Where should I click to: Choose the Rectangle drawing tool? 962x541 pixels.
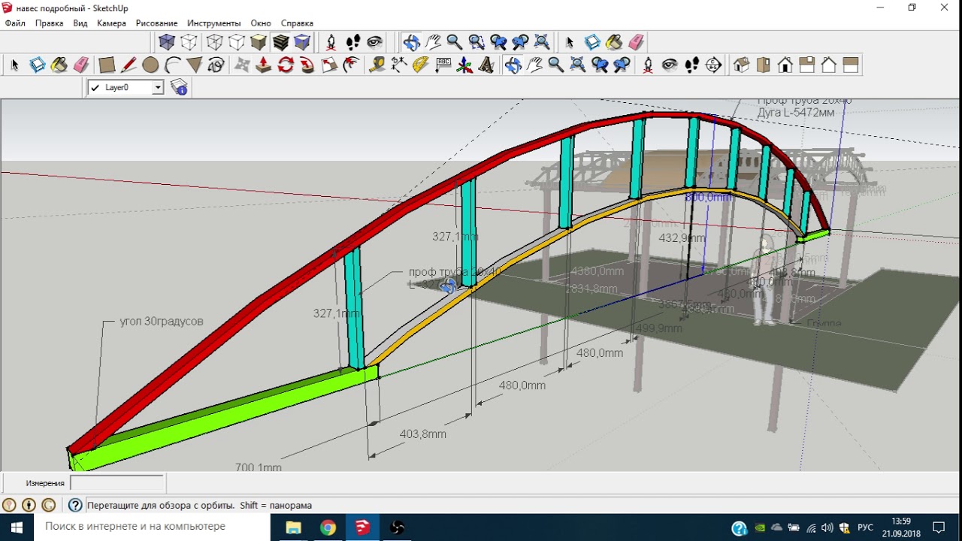tap(107, 65)
